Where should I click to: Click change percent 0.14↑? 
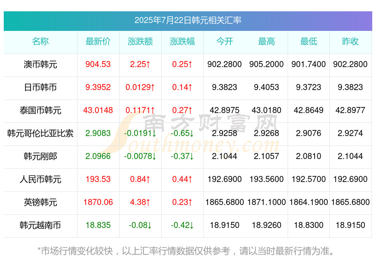coord(182,87)
